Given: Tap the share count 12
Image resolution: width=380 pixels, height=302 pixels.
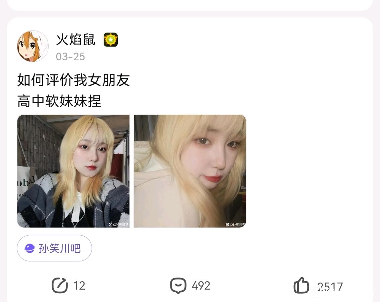Looking at the screenshot, I should pyautogui.click(x=79, y=286).
